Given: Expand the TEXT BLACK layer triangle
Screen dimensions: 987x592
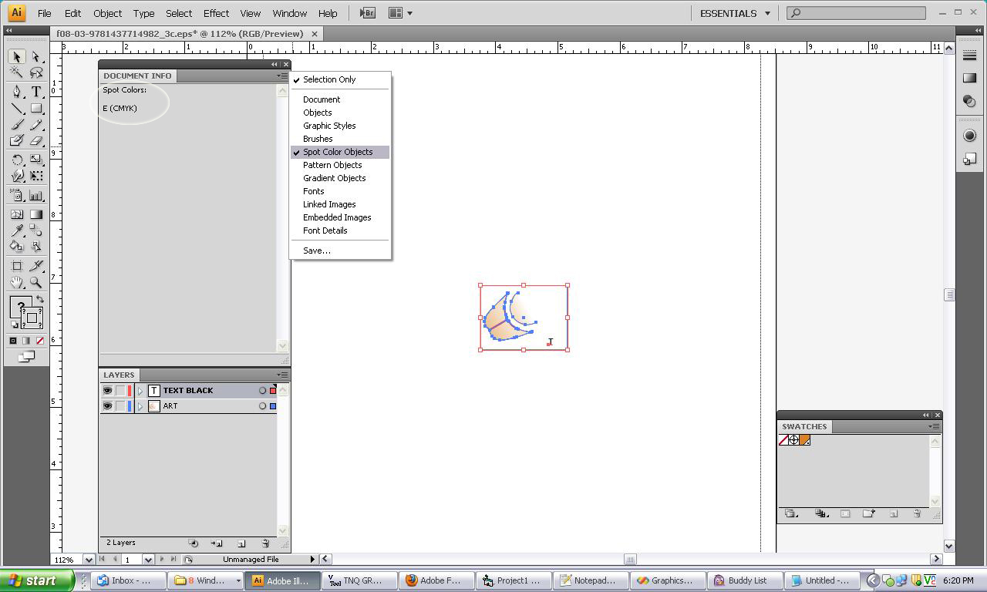Looking at the screenshot, I should [140, 391].
